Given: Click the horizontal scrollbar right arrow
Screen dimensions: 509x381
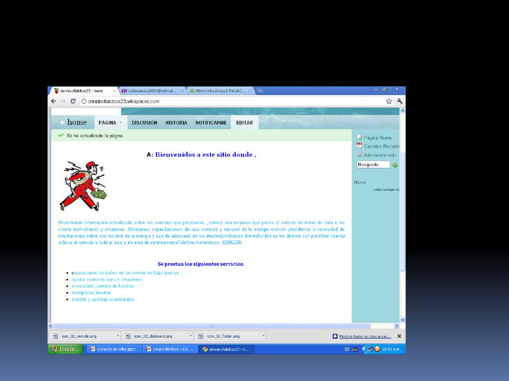Looking at the screenshot, I should [396, 326].
